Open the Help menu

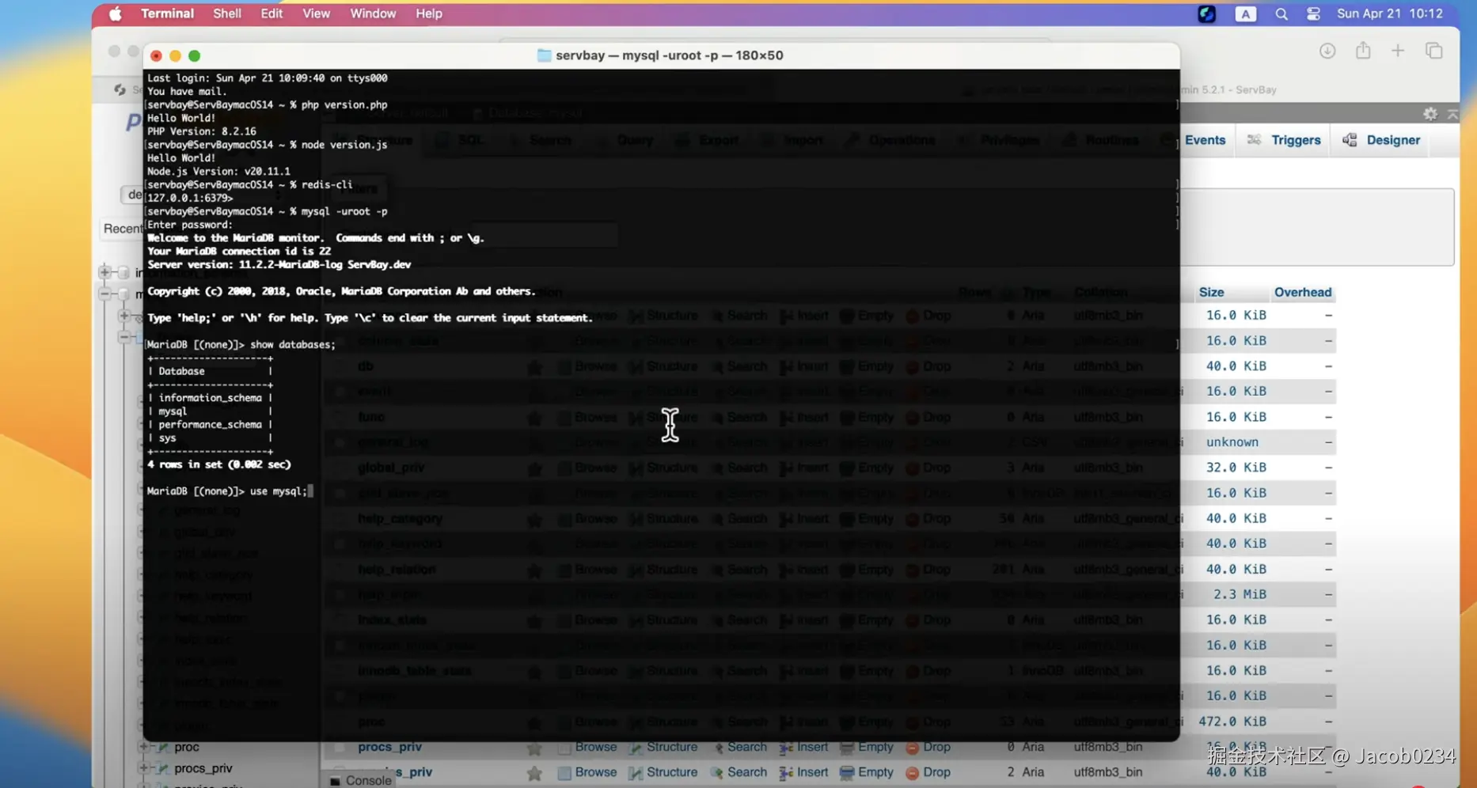[429, 13]
